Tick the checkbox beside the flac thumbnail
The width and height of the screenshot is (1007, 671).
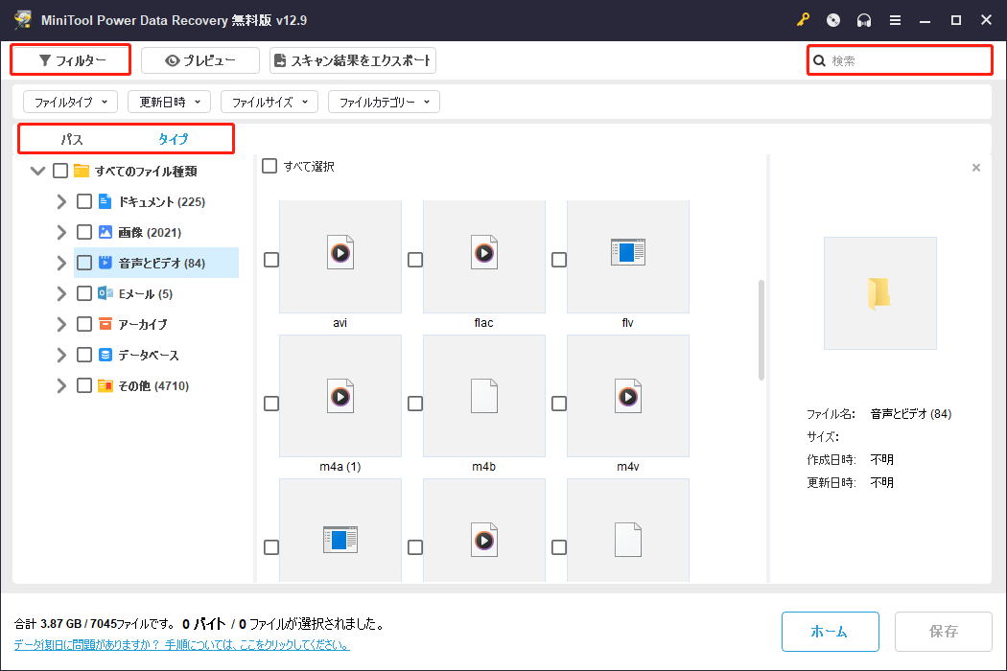[415, 260]
